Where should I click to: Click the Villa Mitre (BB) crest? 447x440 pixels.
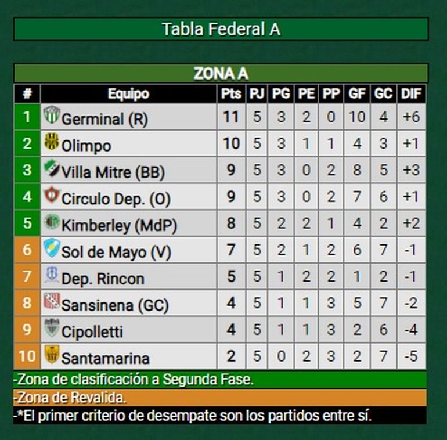click(52, 169)
